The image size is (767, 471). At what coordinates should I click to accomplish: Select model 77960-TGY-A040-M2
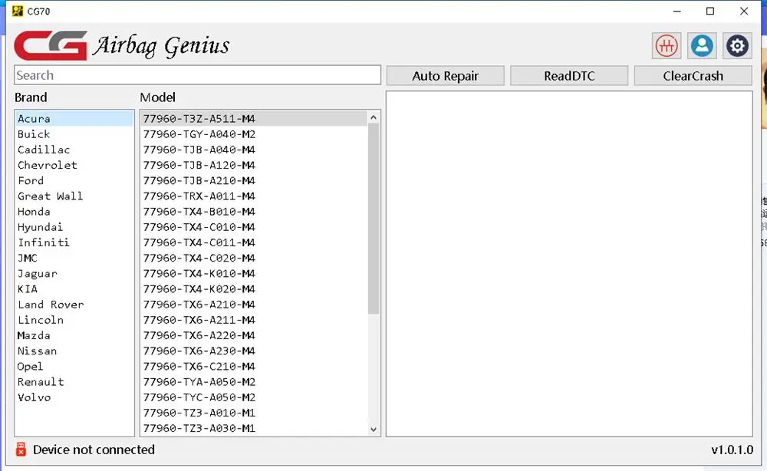(x=254, y=134)
